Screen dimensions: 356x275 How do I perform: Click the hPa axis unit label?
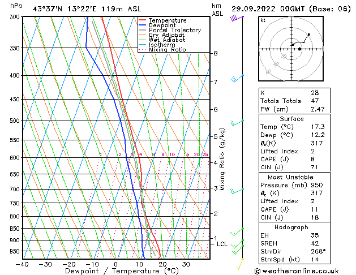(x=16, y=6)
